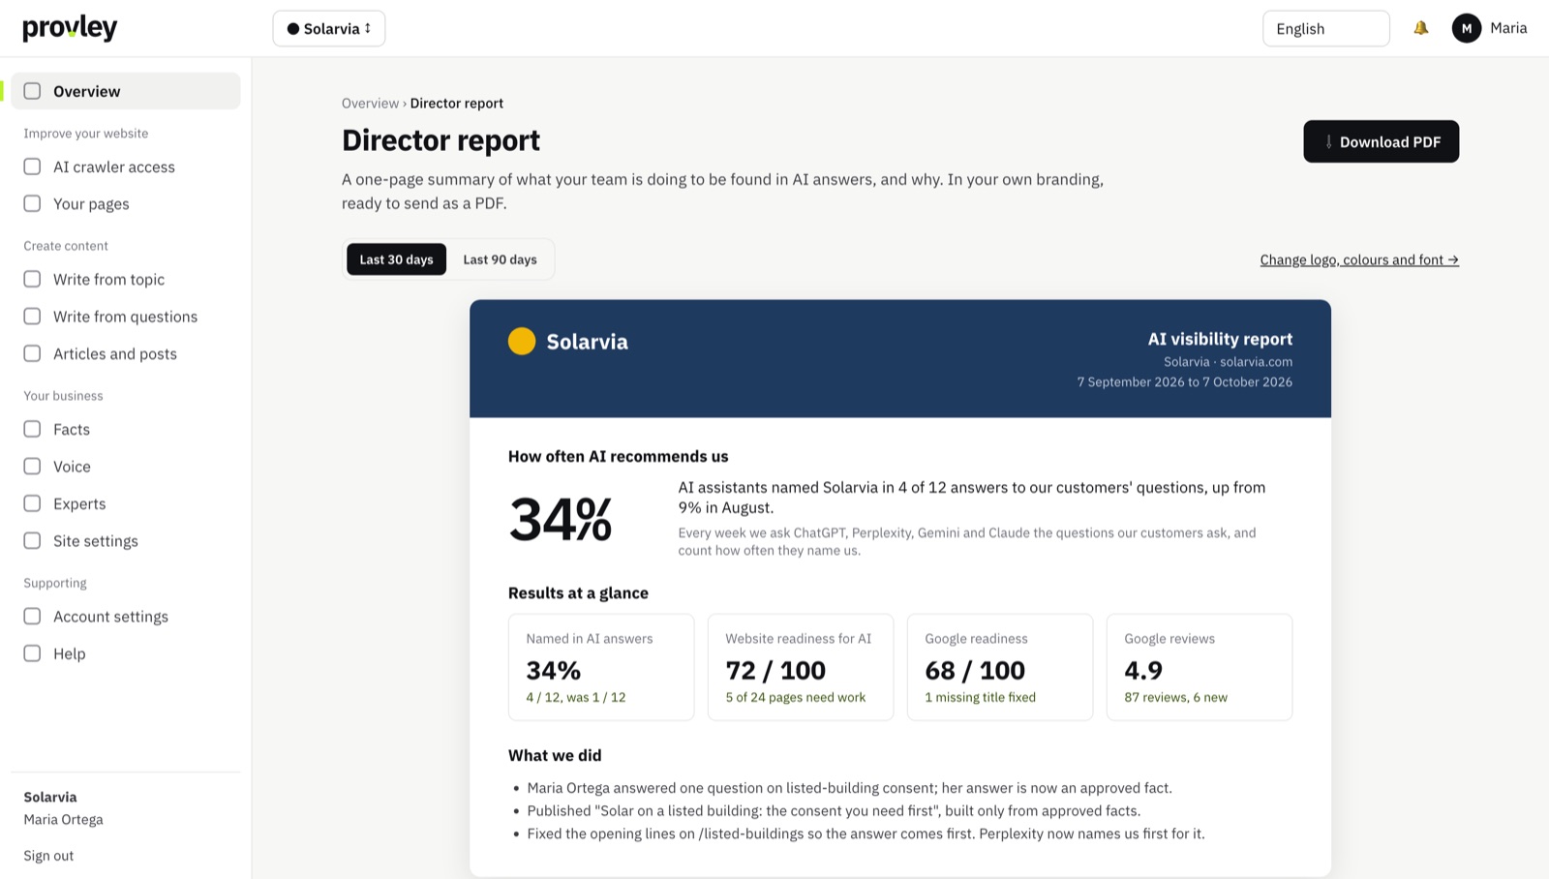Click the Provley logo
The image size is (1549, 879).
[70, 28]
